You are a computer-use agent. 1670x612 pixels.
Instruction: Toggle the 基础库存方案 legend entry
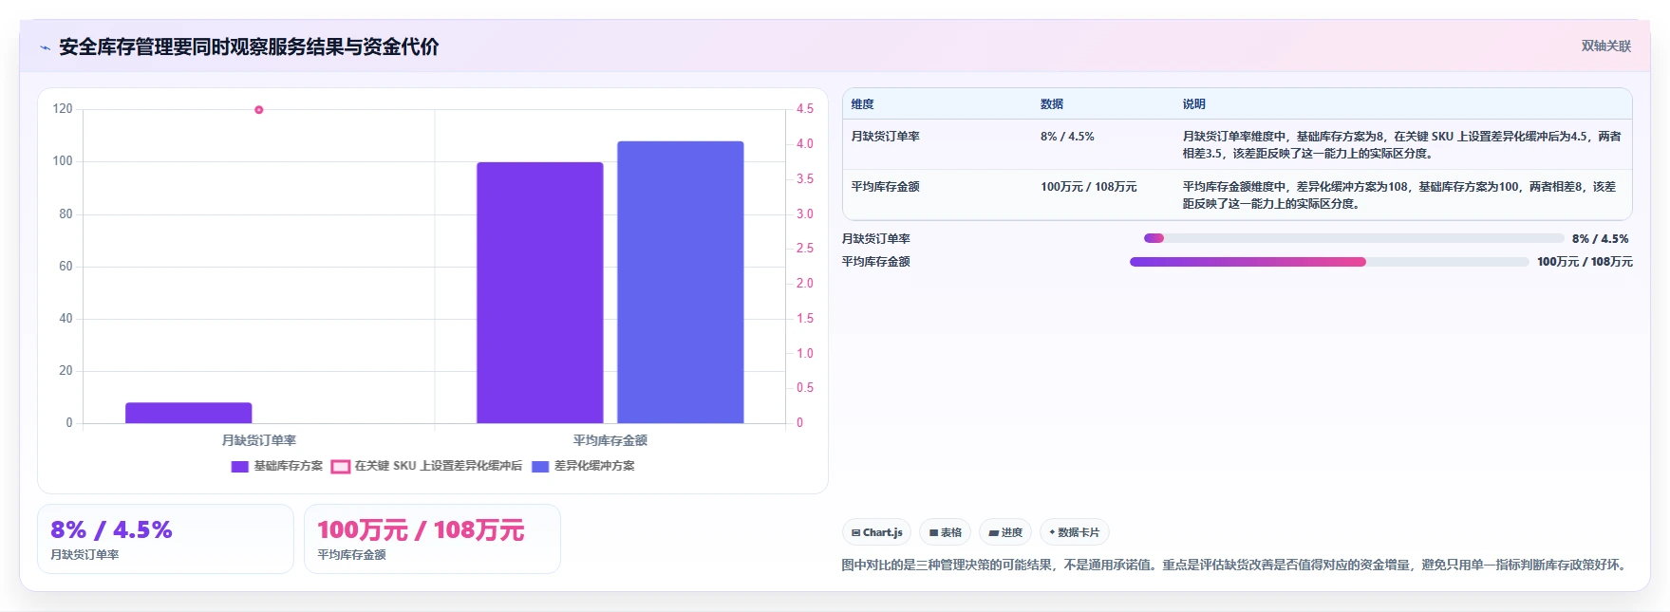pos(277,466)
